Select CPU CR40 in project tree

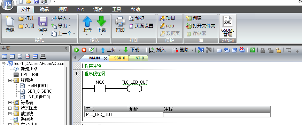(x=30, y=75)
